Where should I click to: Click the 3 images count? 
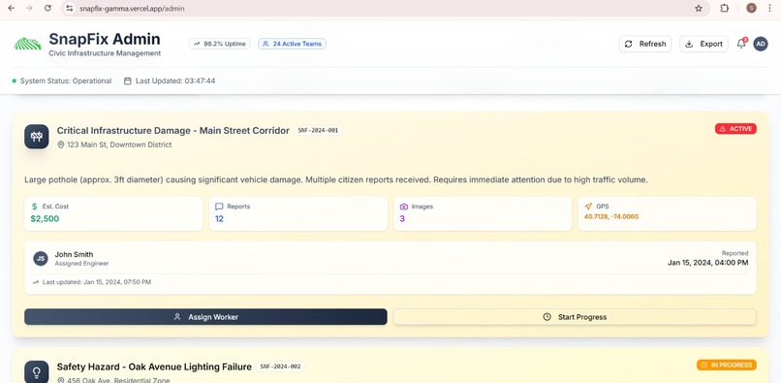402,218
